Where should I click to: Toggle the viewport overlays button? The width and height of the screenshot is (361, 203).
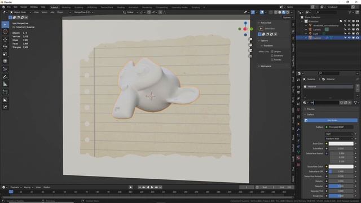(x=262, y=12)
